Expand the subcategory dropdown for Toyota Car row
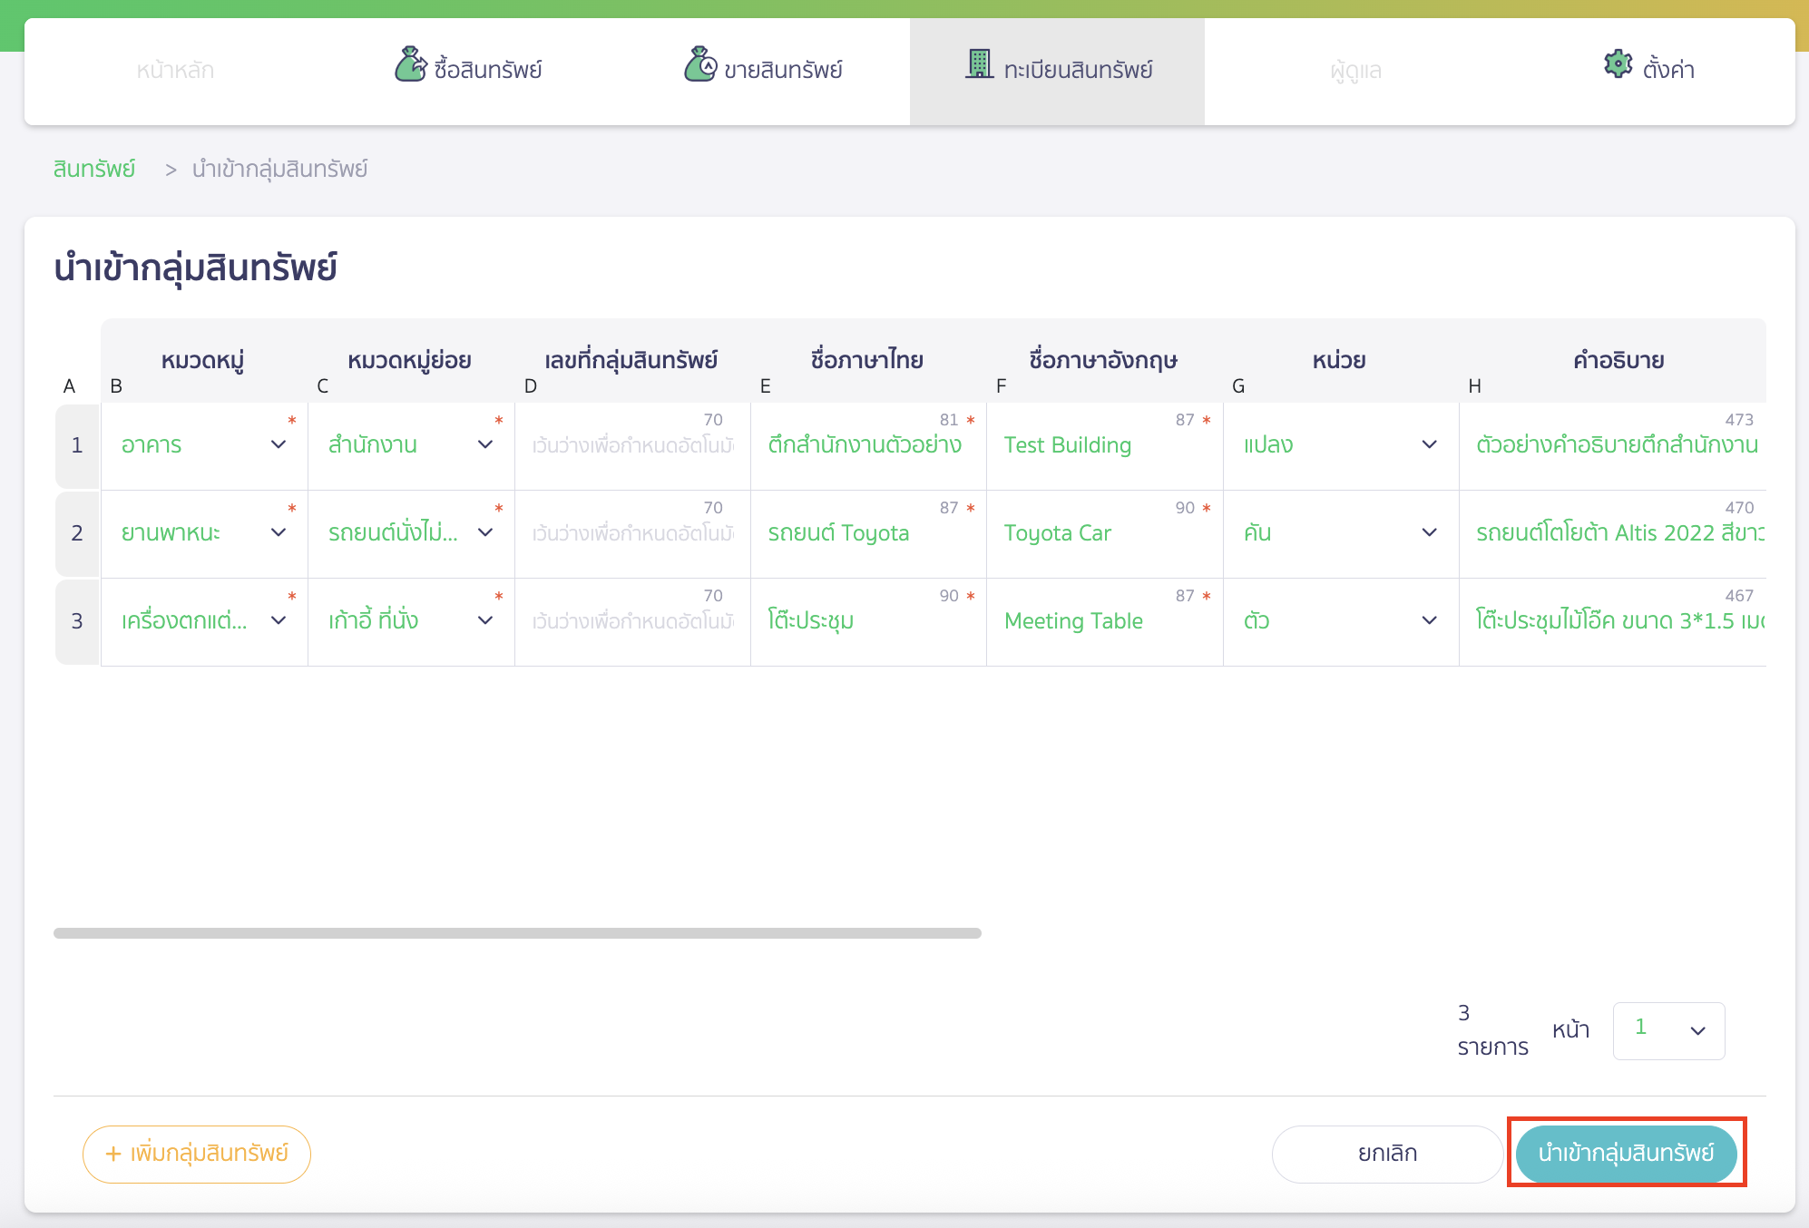 [x=485, y=533]
